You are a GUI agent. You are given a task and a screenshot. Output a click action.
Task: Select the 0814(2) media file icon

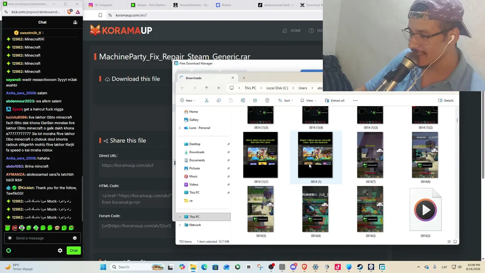pyautogui.click(x=426, y=209)
